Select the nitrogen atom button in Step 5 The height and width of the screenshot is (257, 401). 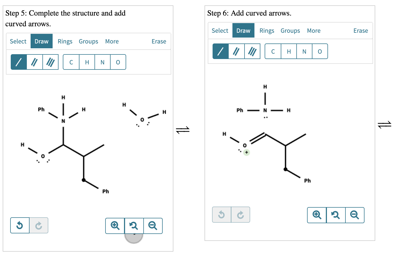click(102, 62)
